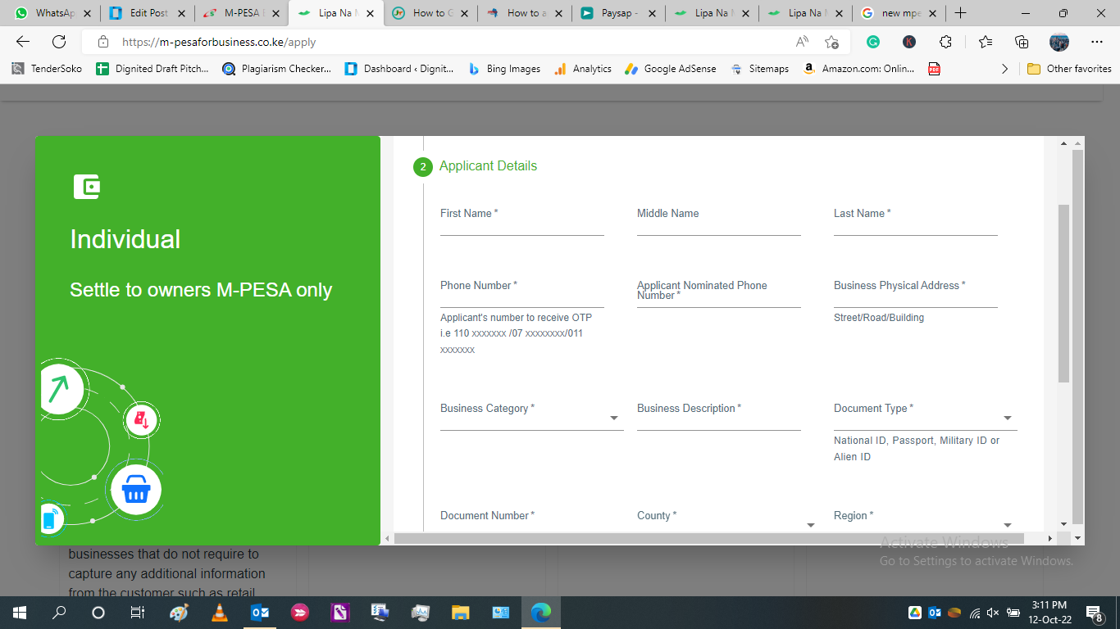
Task: Click into the First Name field
Action: coord(522,219)
